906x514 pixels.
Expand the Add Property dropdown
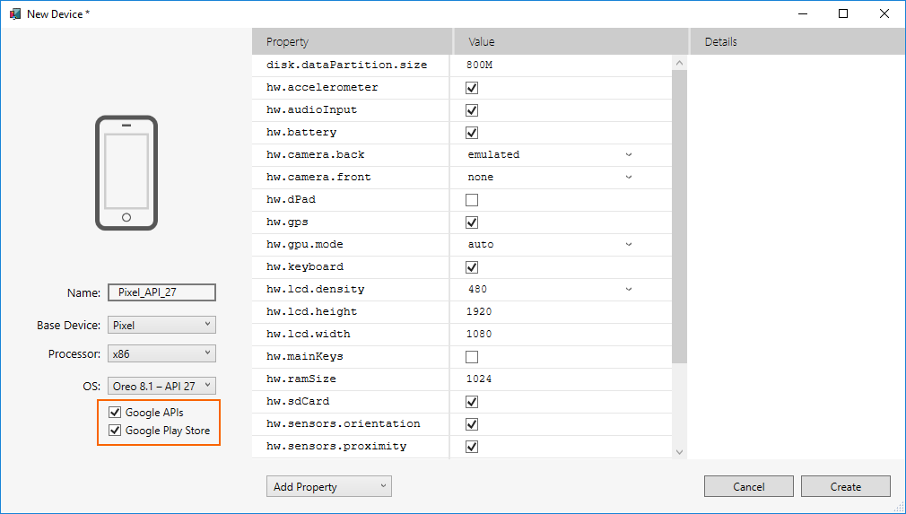[329, 487]
